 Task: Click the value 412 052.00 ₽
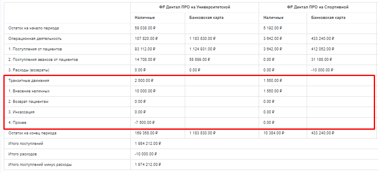pos(323,49)
